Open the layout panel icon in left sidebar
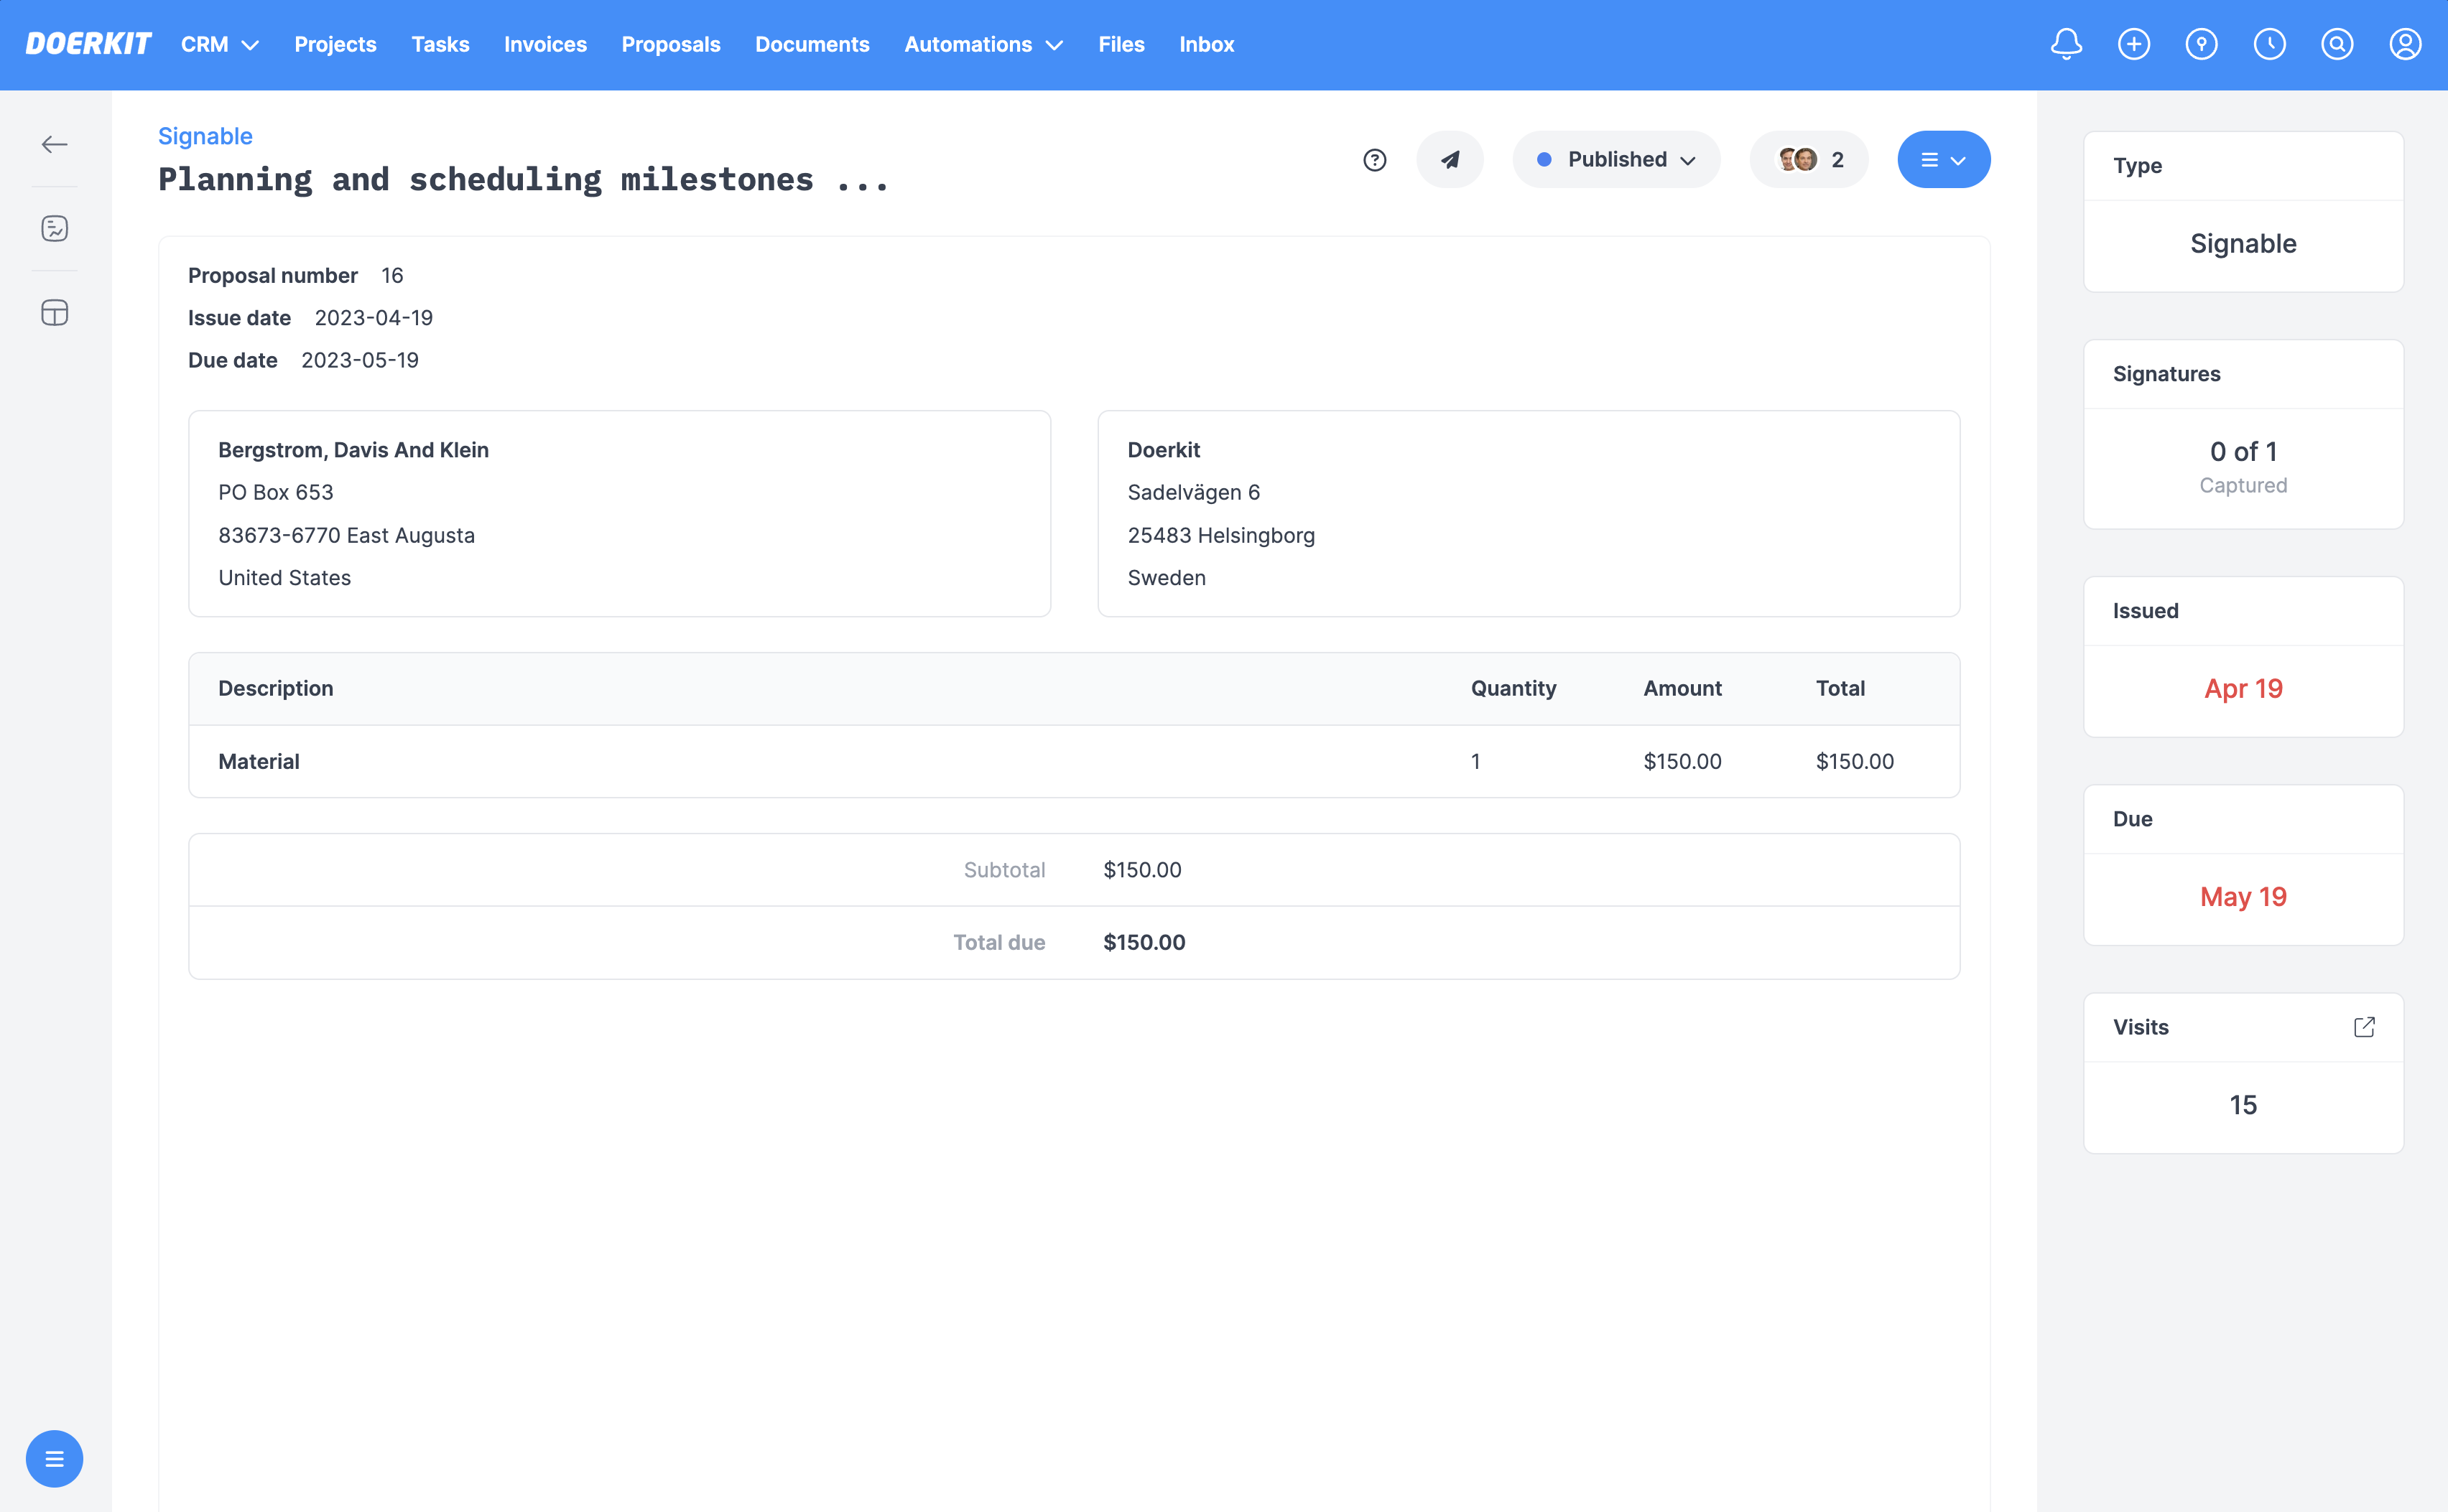 pos(55,312)
